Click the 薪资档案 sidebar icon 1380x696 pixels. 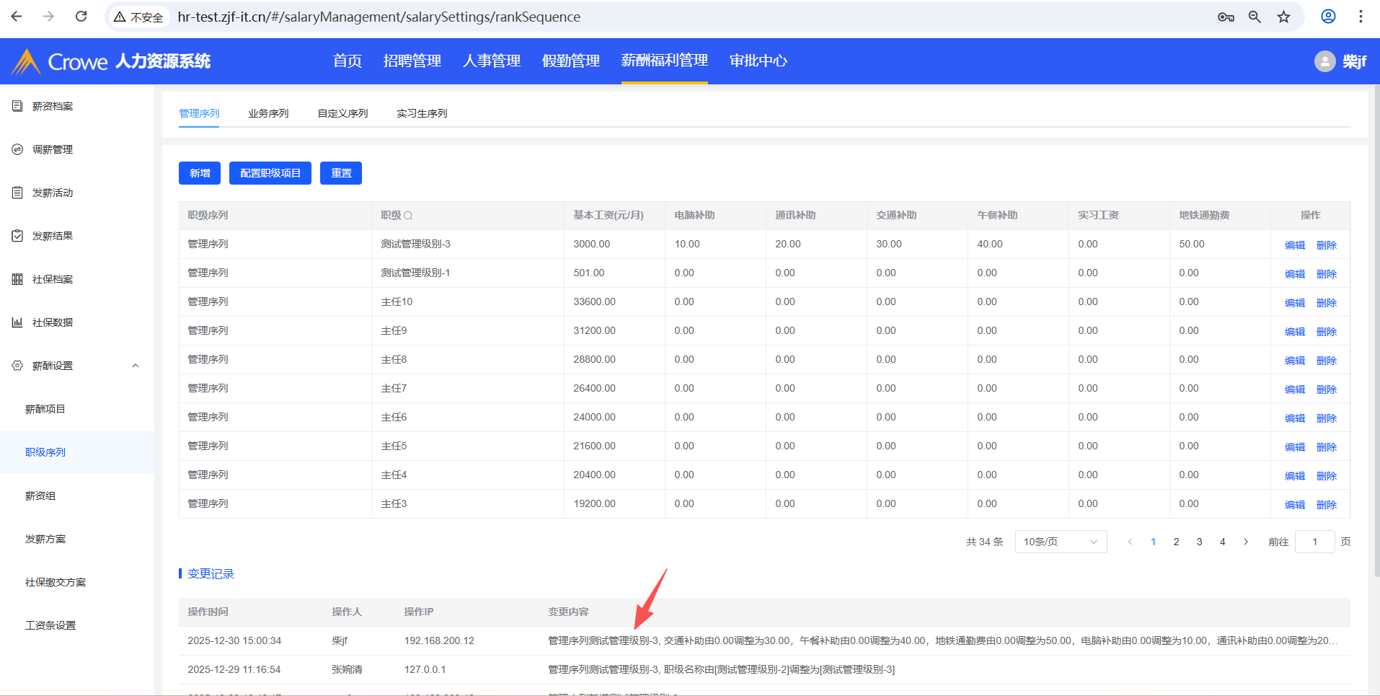17,106
